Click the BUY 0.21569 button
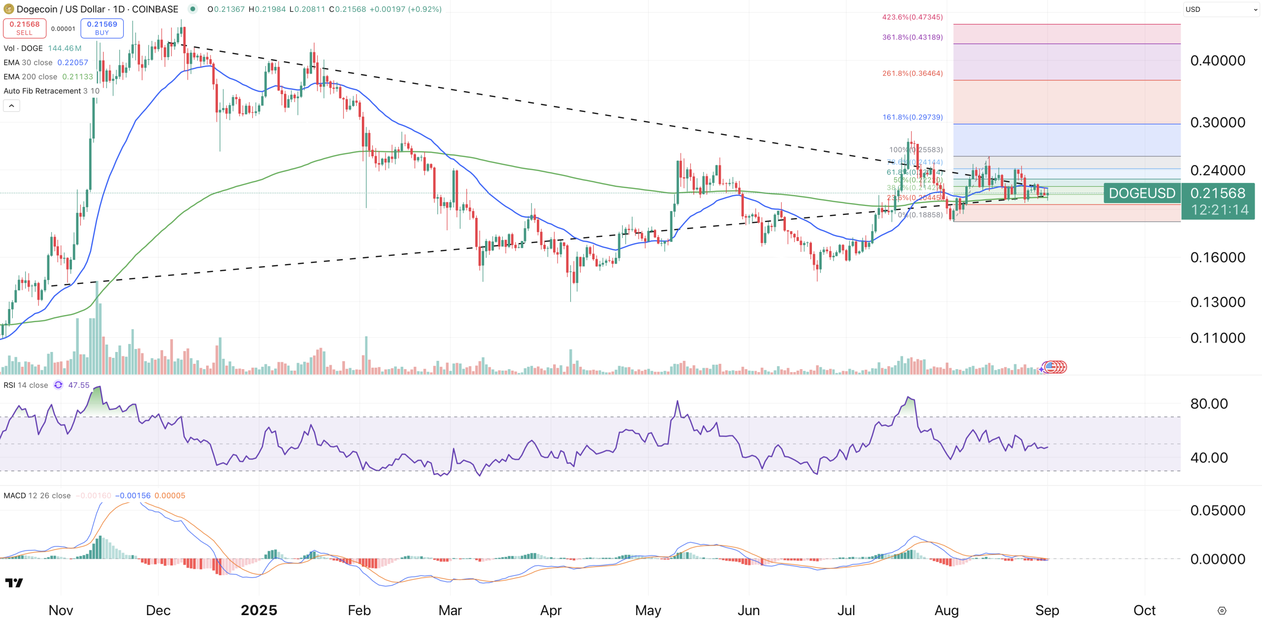The image size is (1262, 624). [x=102, y=28]
